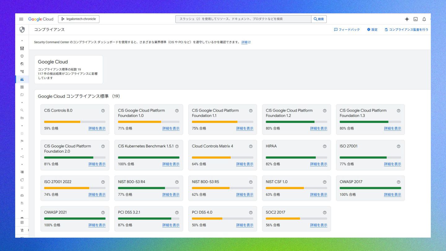Screen dimensions: 446x251
Task: Open the attack path graph sidebar icon
Action: (x=22, y=72)
